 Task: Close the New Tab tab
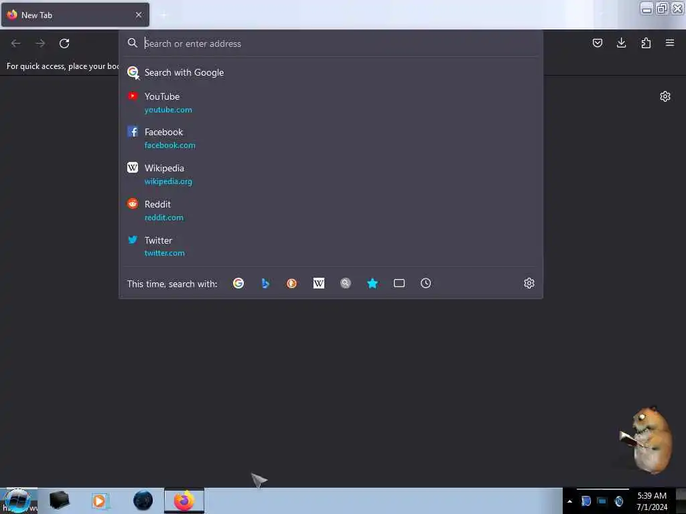click(x=139, y=15)
